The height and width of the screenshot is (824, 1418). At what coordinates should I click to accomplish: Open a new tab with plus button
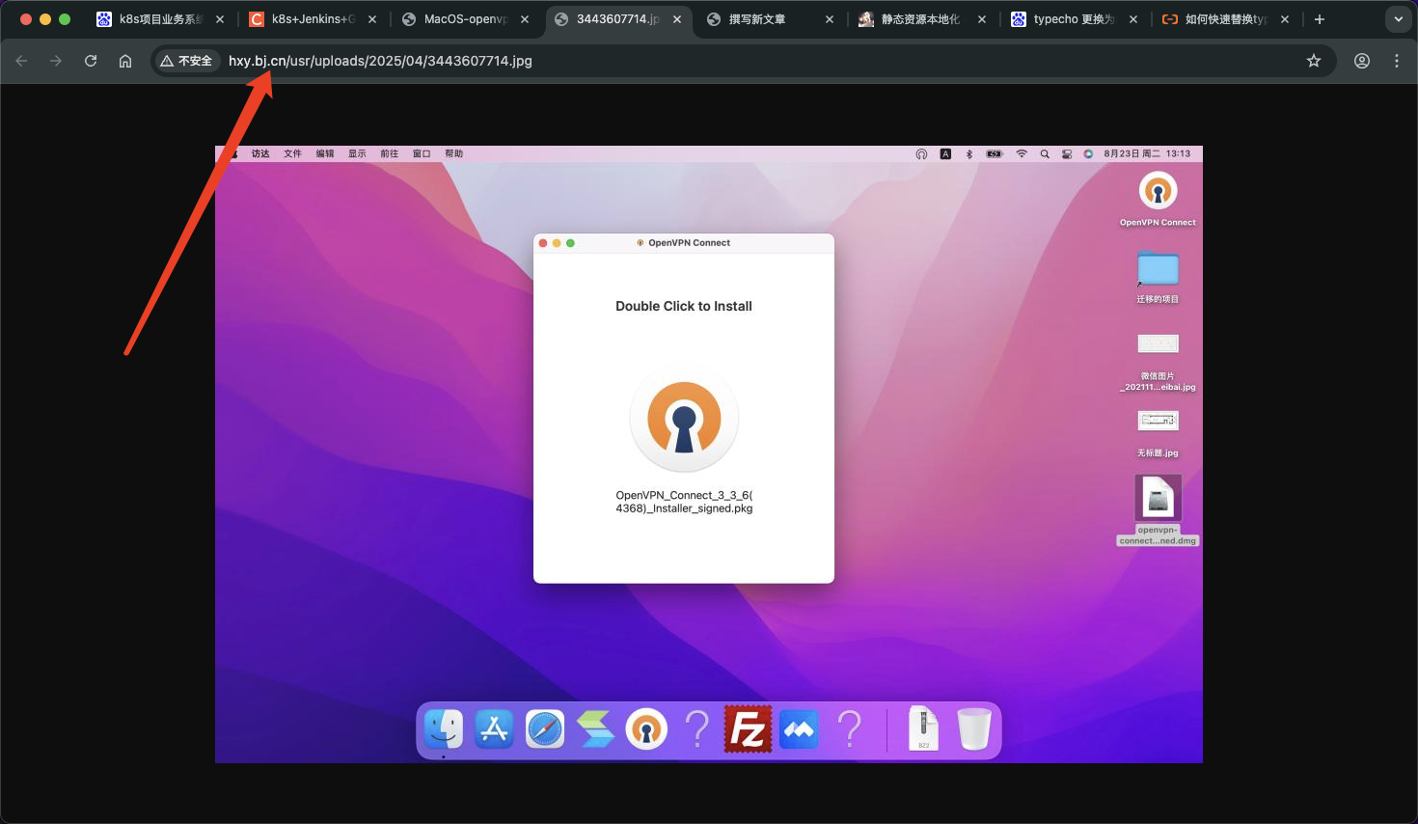(1320, 19)
